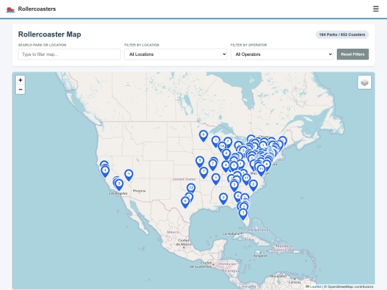Open the map layers control
This screenshot has height=290, width=387.
[x=365, y=82]
